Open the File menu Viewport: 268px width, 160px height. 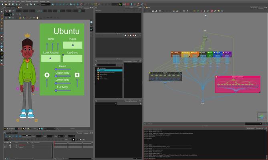click(2, 1)
